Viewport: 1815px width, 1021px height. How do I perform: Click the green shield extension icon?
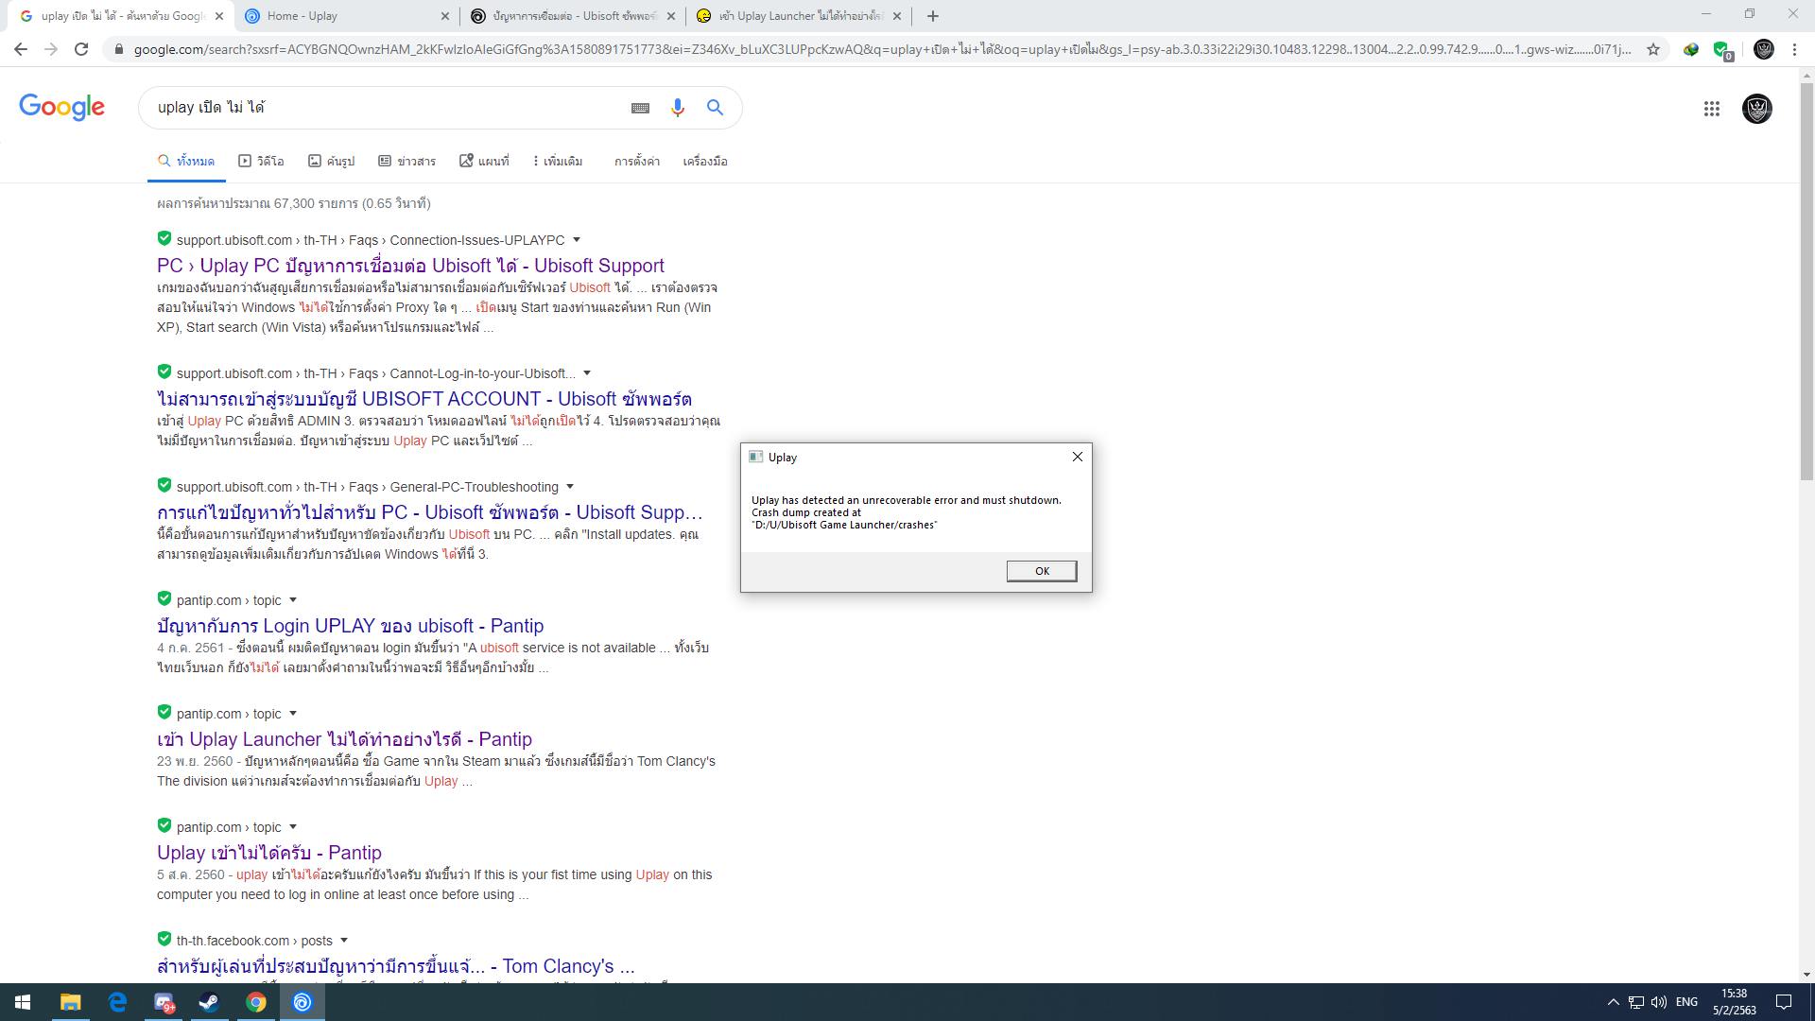click(x=1721, y=49)
